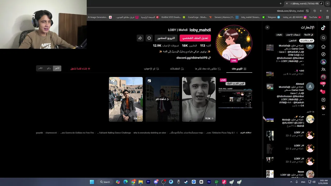331x186 pixels.
Task: Close the notifications panel with X
Action: 267,27
